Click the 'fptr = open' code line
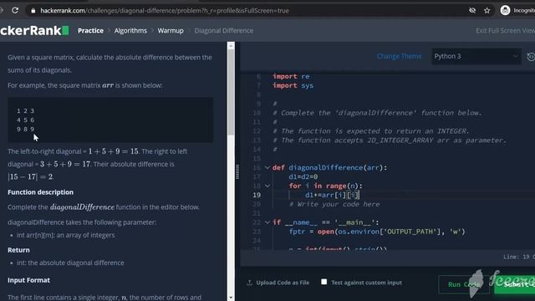This screenshot has width=535, height=301. [377, 232]
